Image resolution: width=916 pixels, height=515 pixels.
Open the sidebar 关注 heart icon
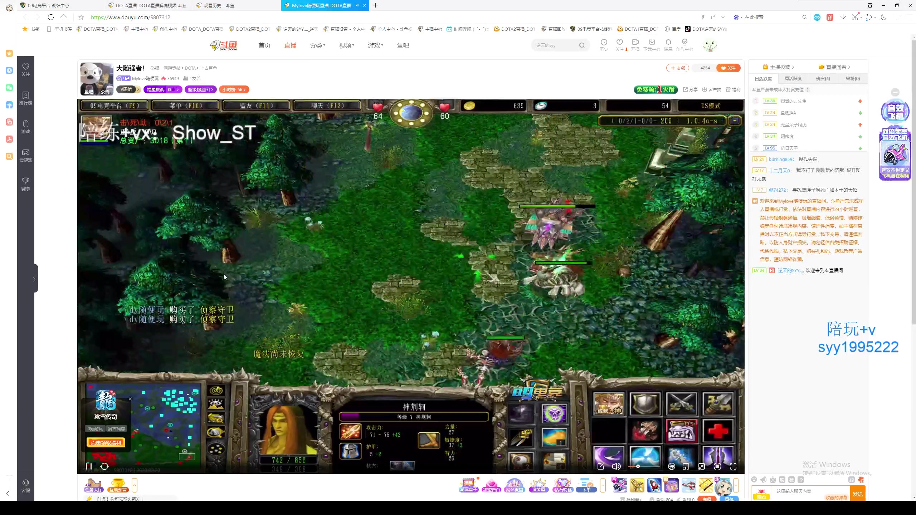coord(26,70)
